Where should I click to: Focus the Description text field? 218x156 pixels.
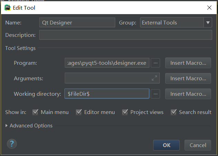126,35
